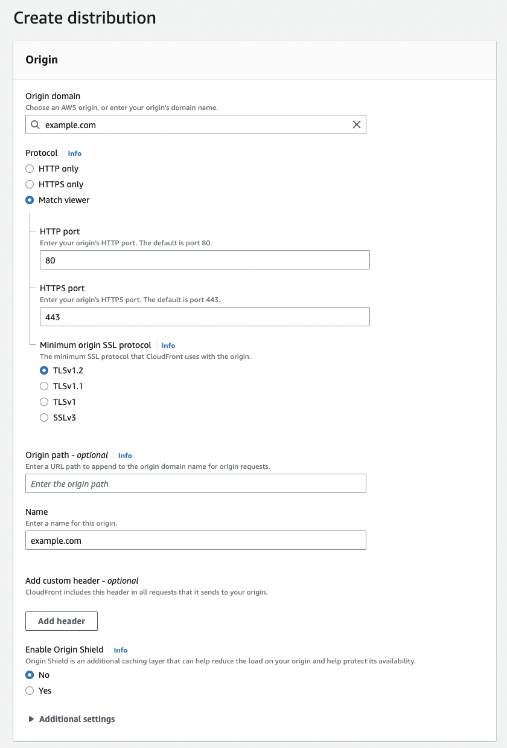
Task: Enable Origin Shield by selecting Yes
Action: point(30,691)
